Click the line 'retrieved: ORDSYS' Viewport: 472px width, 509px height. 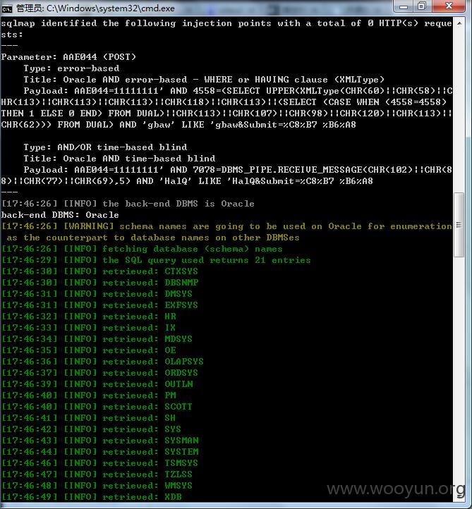pos(99,373)
